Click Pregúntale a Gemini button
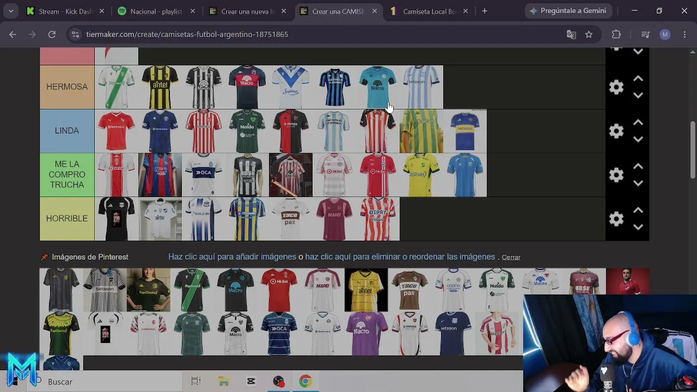The image size is (697, 392). 568,11
